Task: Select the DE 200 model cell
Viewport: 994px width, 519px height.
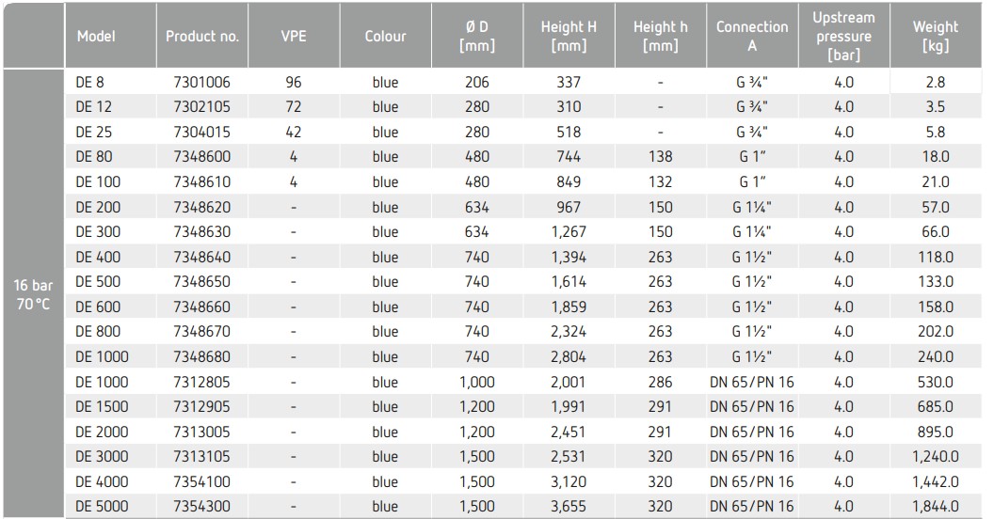Action: 97,207
